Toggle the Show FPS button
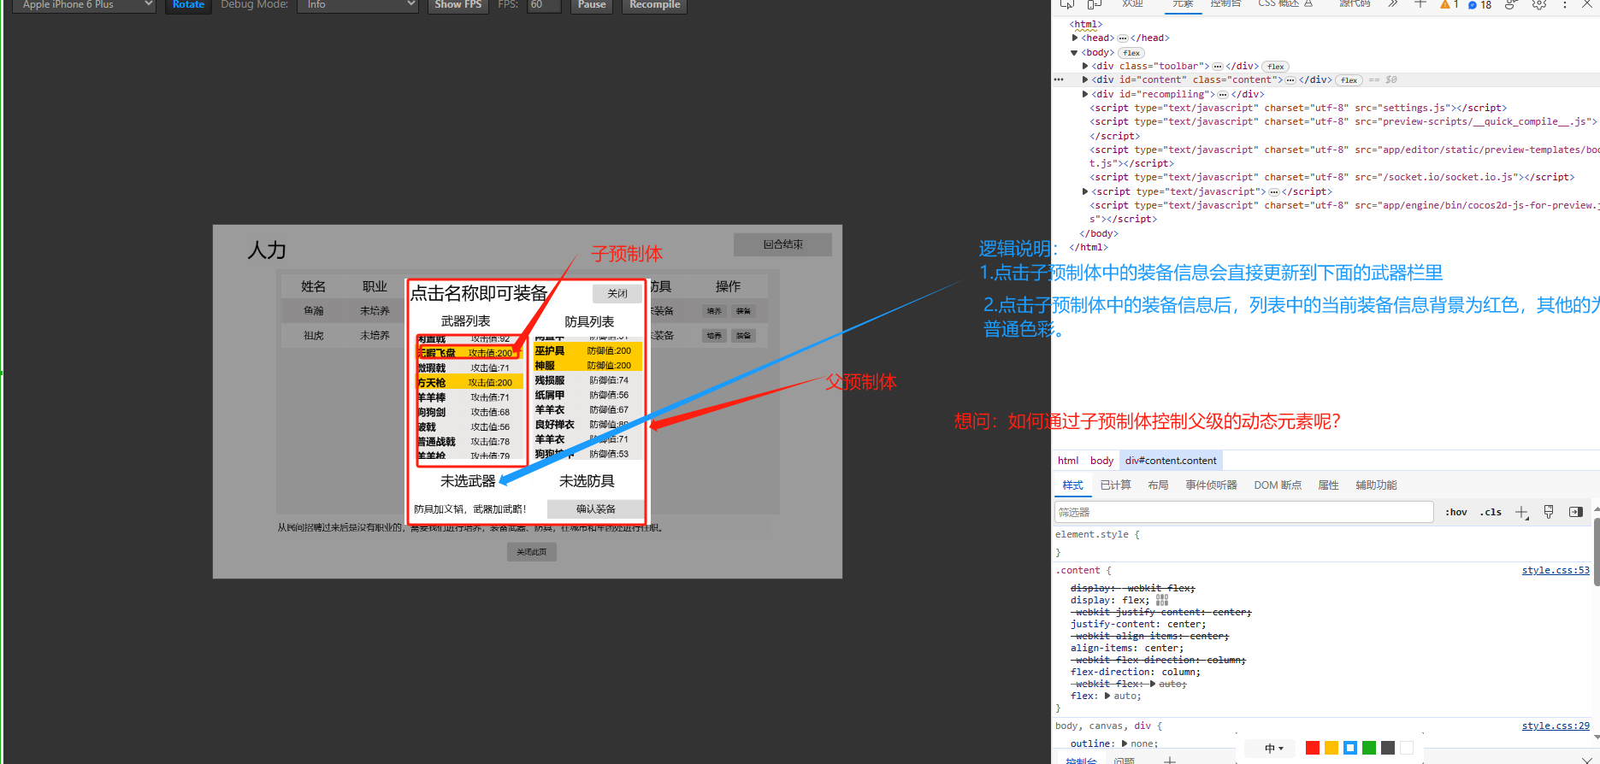The image size is (1600, 764). point(458,5)
